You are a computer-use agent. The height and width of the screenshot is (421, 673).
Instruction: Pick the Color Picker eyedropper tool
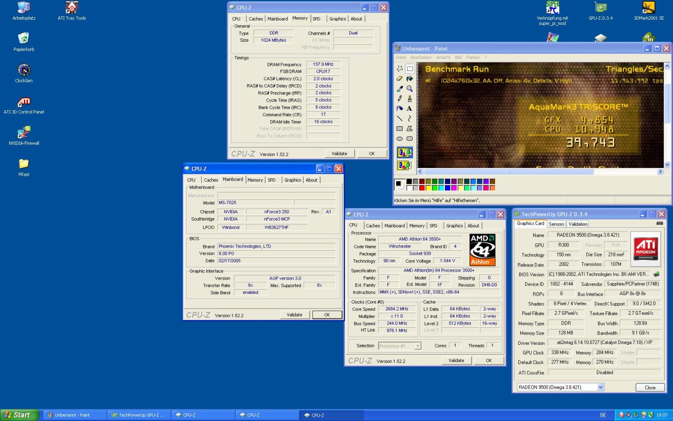pos(400,89)
